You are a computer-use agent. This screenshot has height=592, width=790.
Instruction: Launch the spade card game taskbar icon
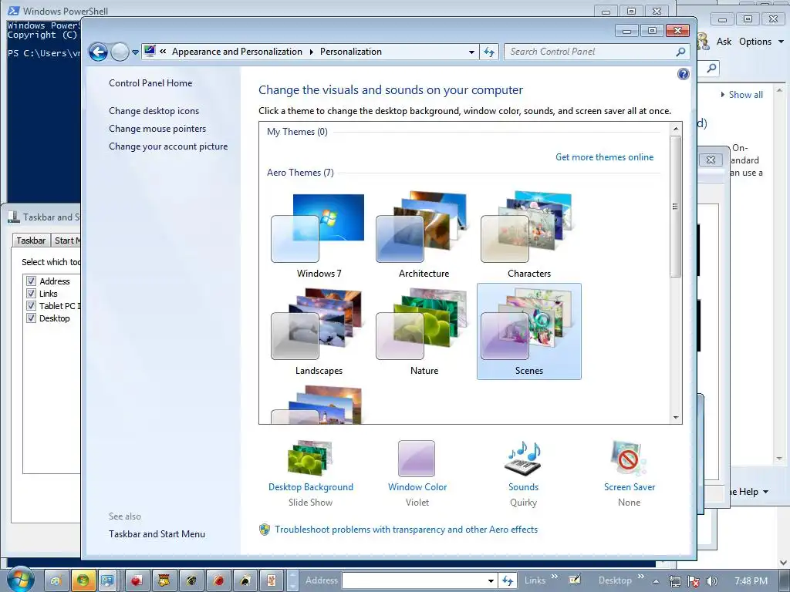(x=245, y=580)
